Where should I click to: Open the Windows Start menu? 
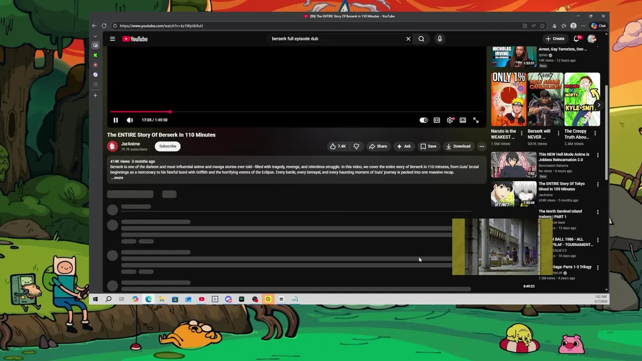(x=95, y=299)
